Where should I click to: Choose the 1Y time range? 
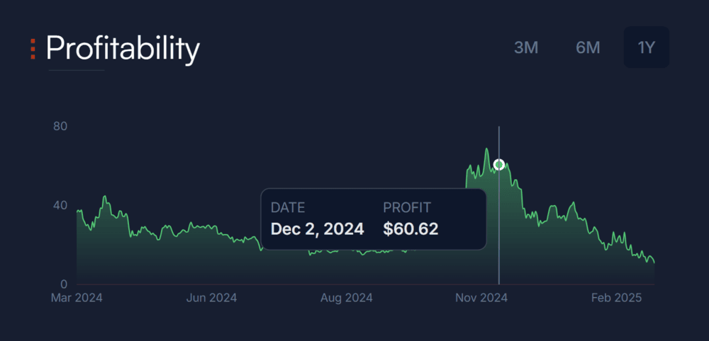[646, 47]
